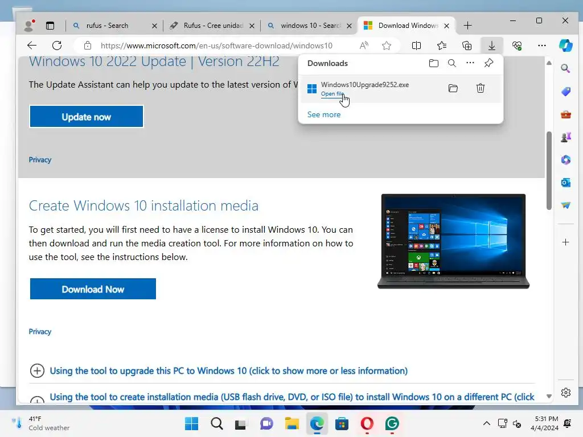Click the laptop Windows 10 image
Screen dimensions: 583x437
click(x=453, y=241)
